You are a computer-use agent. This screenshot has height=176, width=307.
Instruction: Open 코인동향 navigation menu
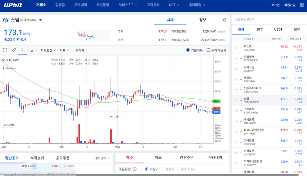point(102,5)
